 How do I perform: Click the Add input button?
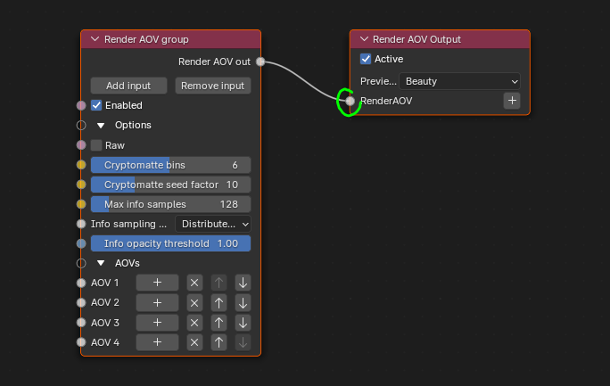128,86
